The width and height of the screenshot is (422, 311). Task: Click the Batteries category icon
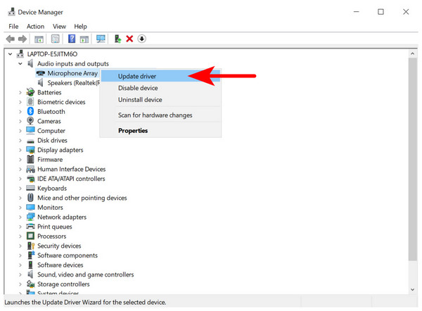tap(30, 92)
